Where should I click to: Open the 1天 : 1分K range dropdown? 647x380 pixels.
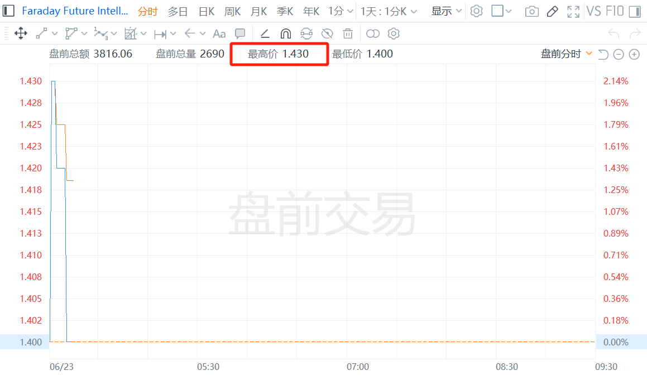(389, 12)
